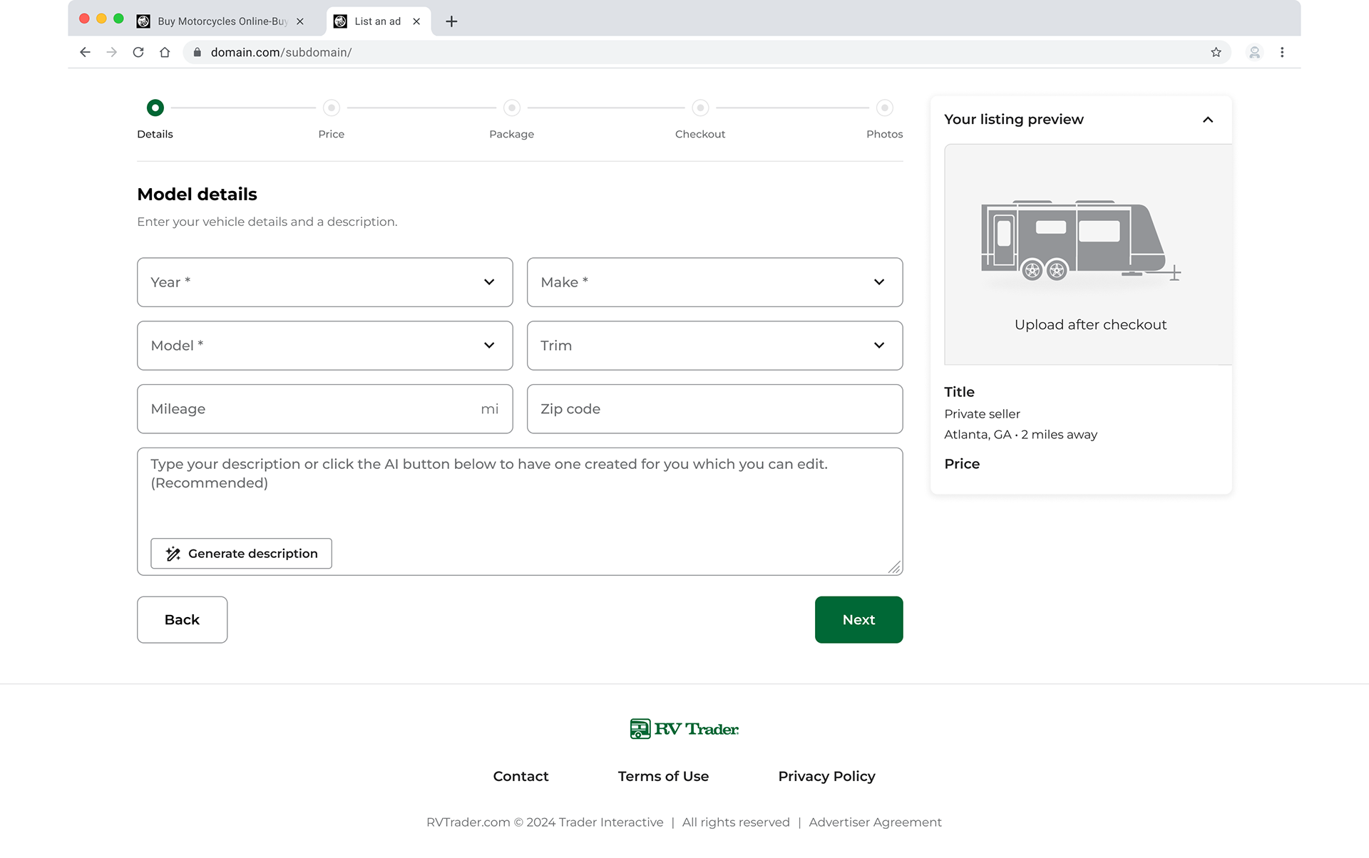Image resolution: width=1369 pixels, height=858 pixels.
Task: Open the browser profile icon
Action: coord(1254,52)
